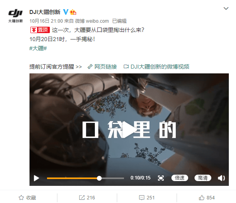The width and height of the screenshot is (236, 203).
Task: Open the 高清 video quality menu
Action: pos(203,178)
